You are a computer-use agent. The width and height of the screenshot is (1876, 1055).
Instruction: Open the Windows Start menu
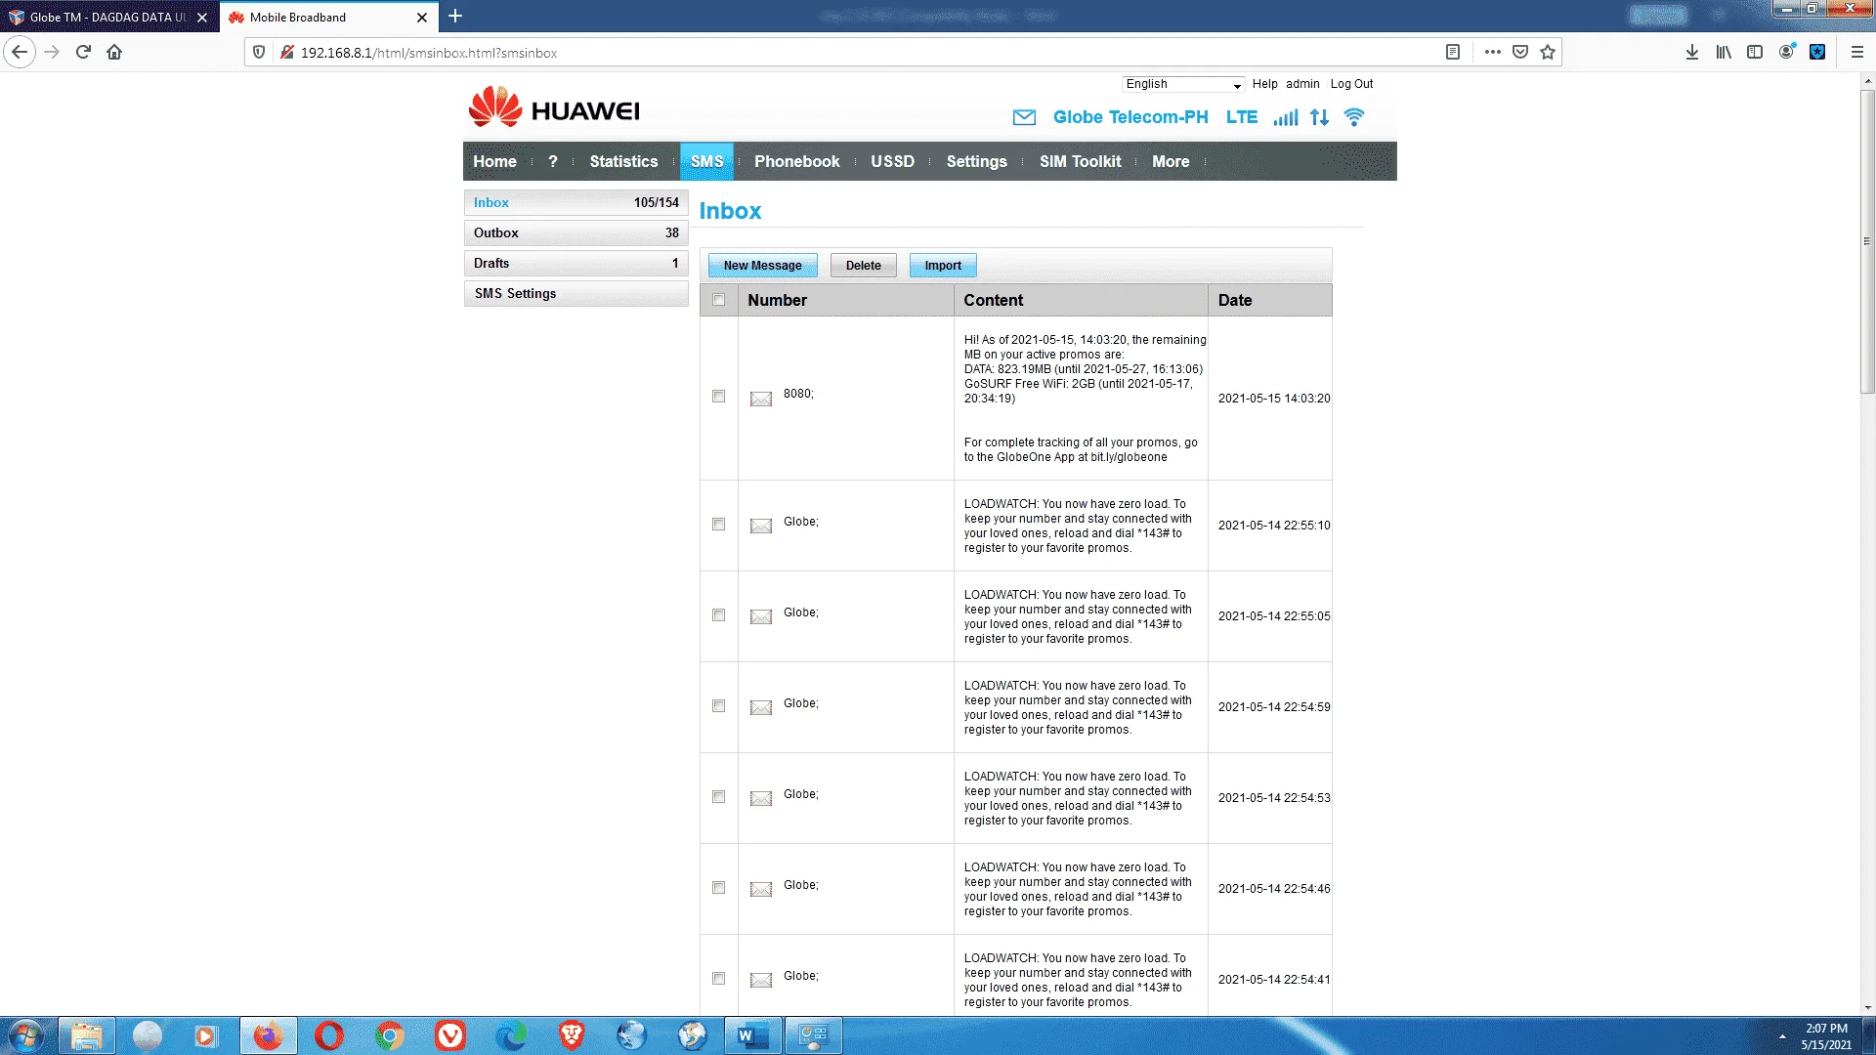pyautogui.click(x=26, y=1035)
